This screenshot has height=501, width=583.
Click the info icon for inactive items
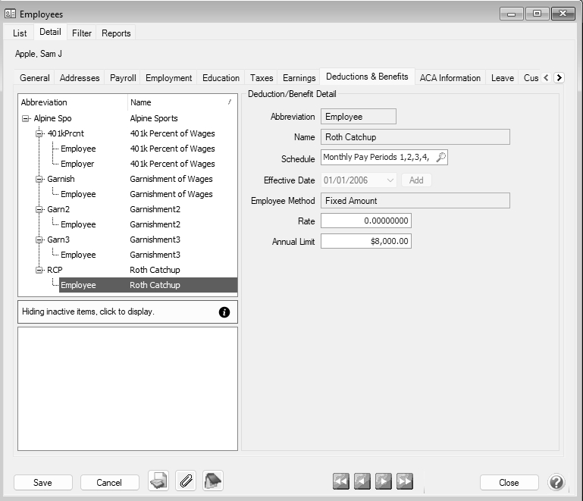(224, 312)
